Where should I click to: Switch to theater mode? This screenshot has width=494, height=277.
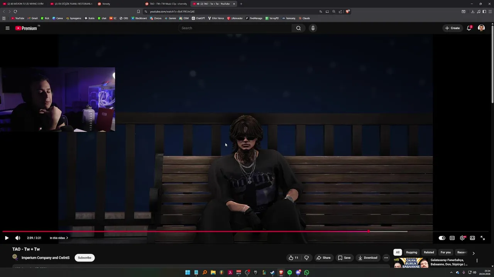[x=472, y=238]
